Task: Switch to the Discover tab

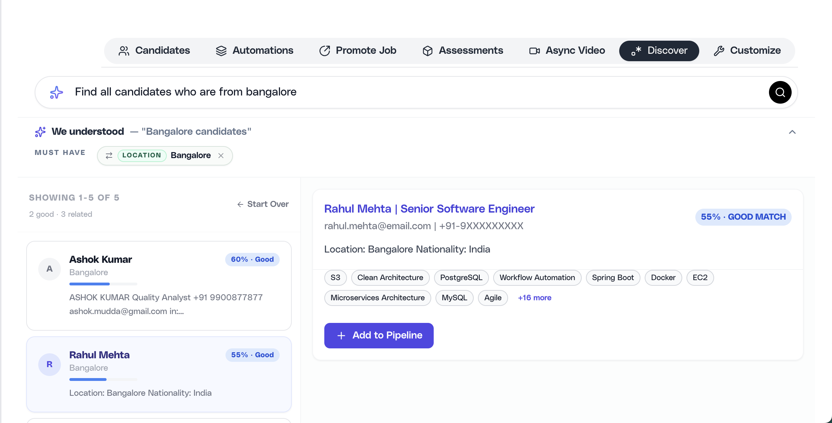Action: [659, 51]
